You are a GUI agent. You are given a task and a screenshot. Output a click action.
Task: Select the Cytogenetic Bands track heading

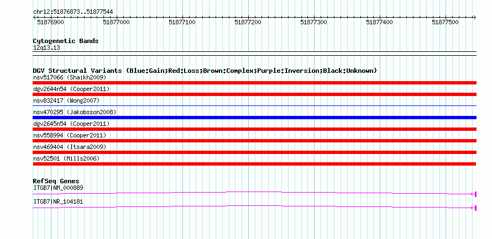click(x=66, y=41)
